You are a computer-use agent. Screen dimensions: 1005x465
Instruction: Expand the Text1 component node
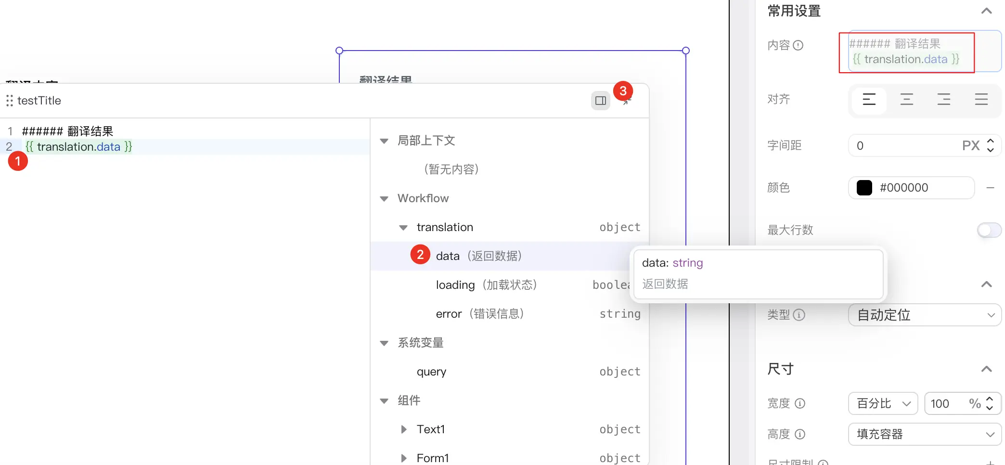point(404,429)
